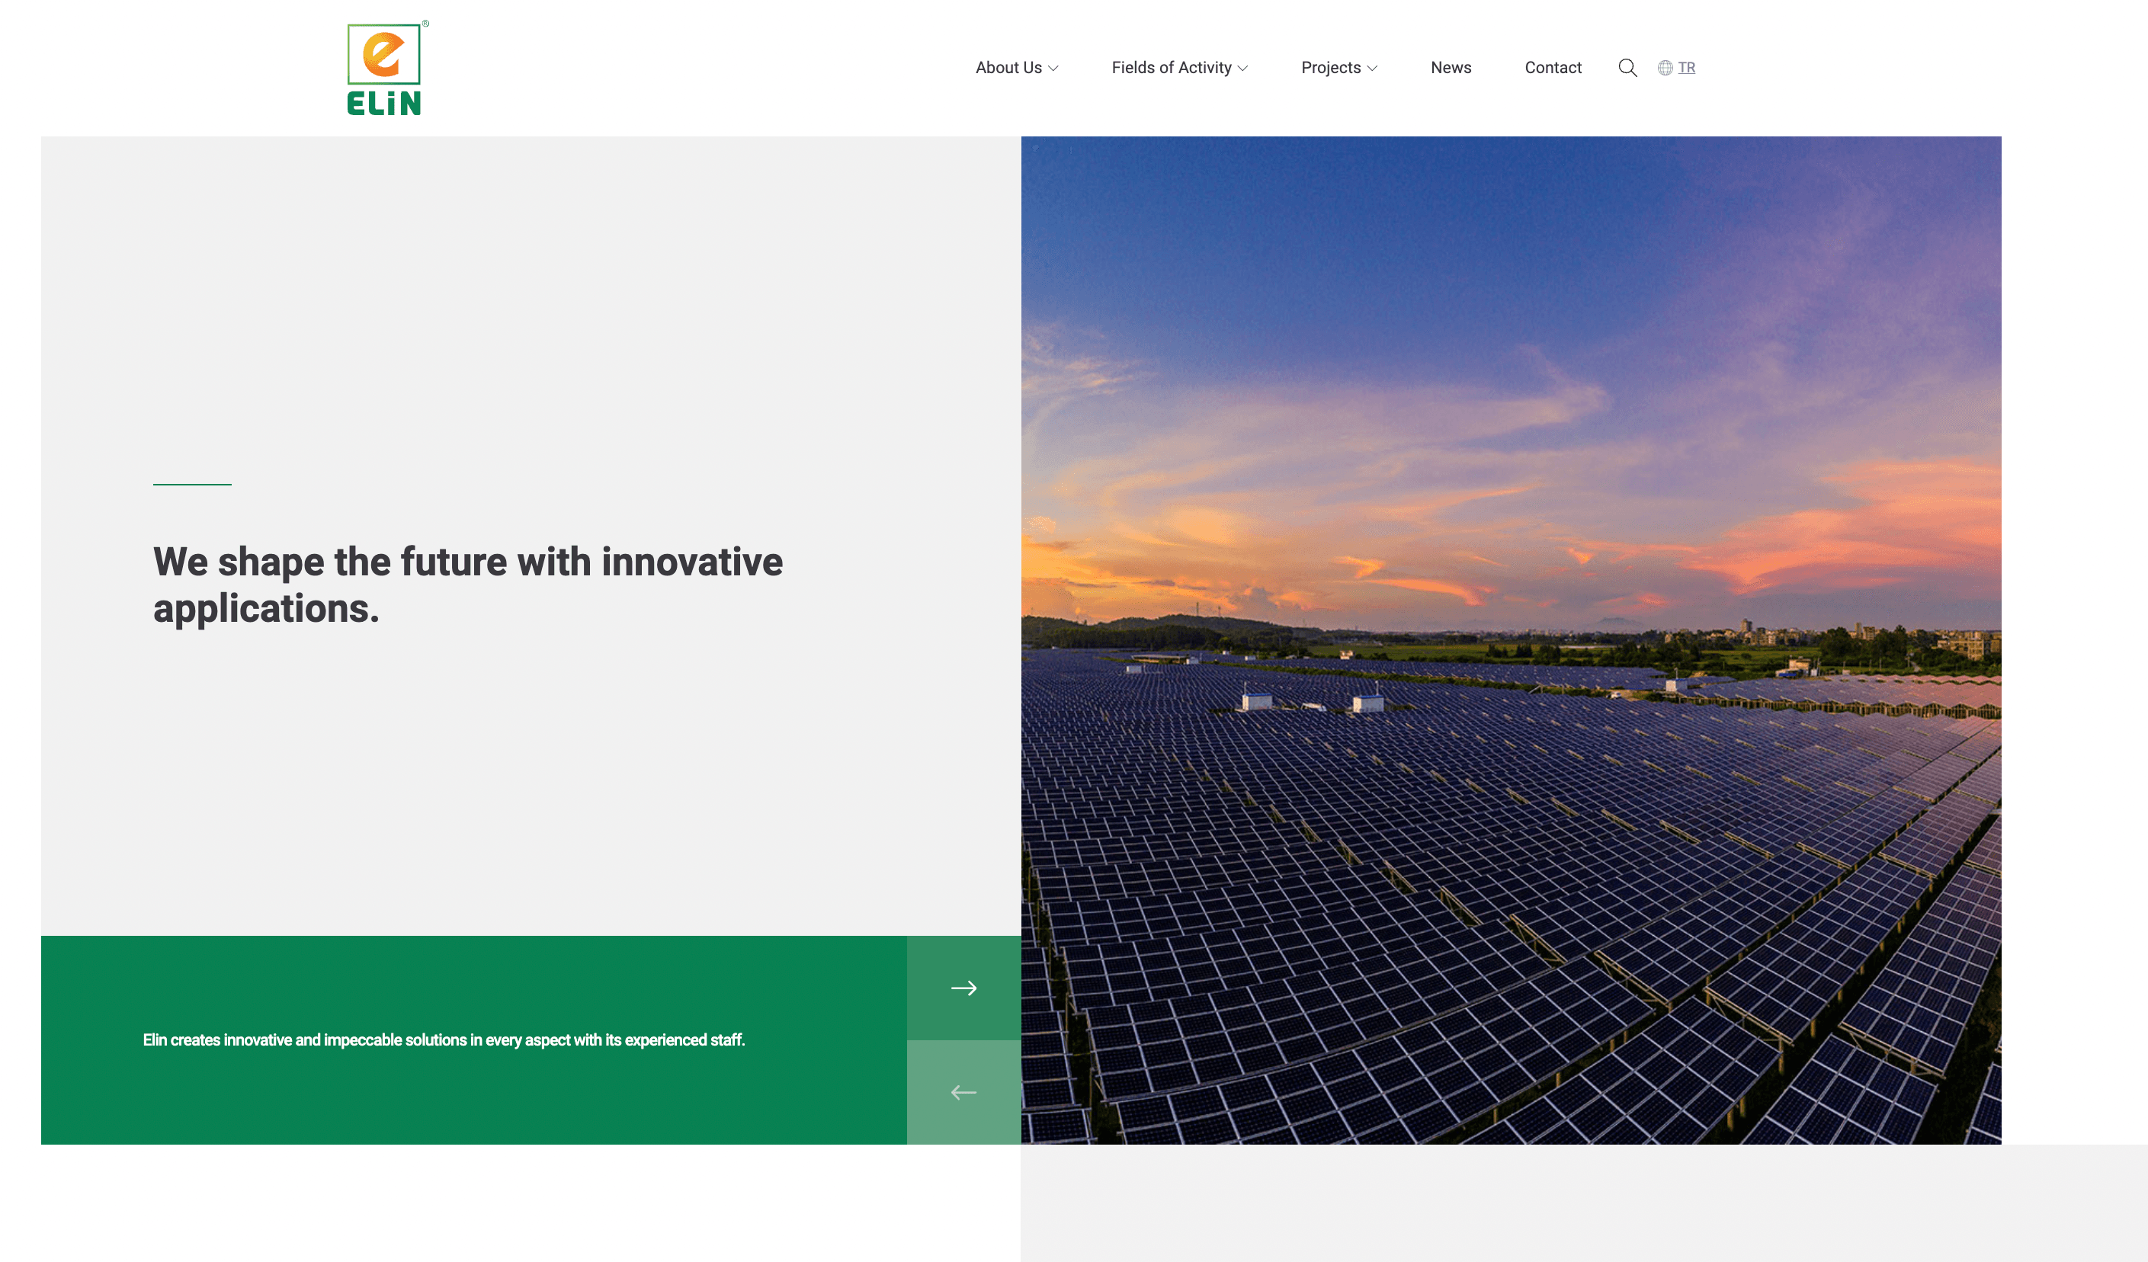
Task: Open the About Us menu
Action: (x=1008, y=67)
